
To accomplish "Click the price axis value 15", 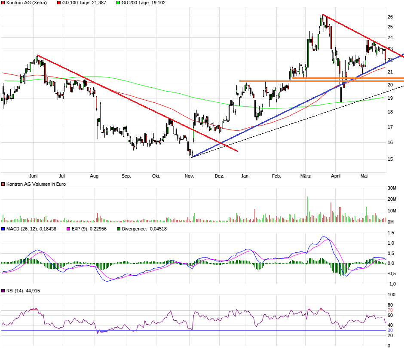I will [390, 159].
